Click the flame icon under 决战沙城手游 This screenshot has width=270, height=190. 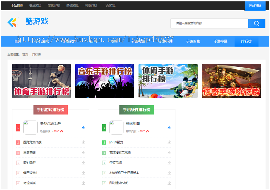62,131
